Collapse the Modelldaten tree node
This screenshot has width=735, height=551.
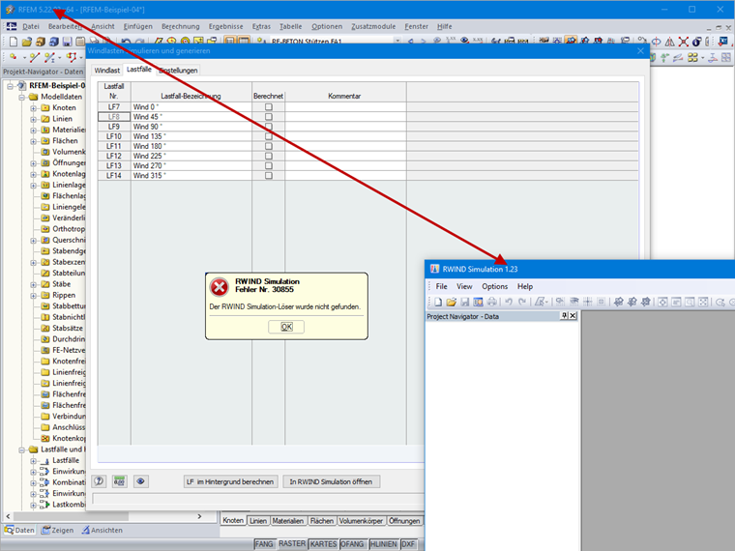21,97
